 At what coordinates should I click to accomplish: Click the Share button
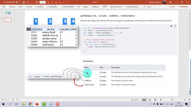[172, 7]
